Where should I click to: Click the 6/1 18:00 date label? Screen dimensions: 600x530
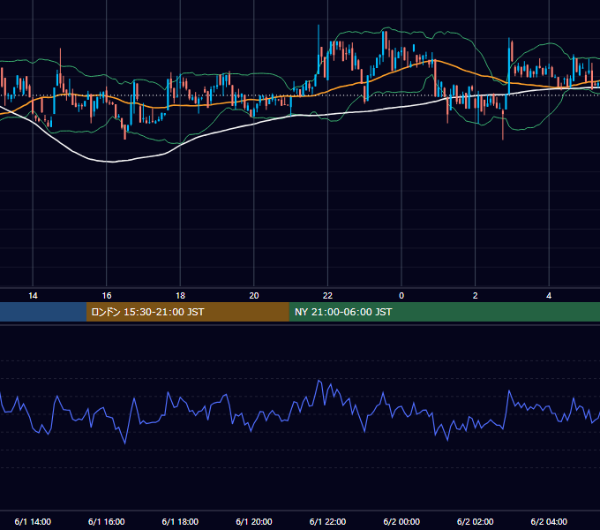180,521
